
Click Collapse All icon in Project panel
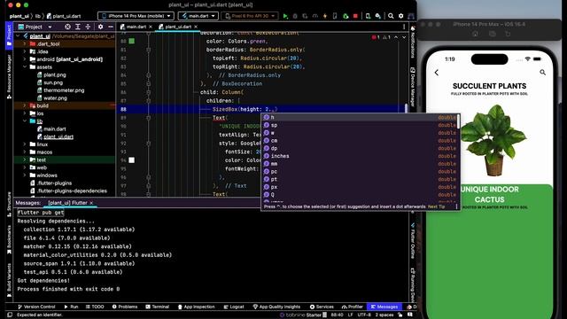(88, 27)
